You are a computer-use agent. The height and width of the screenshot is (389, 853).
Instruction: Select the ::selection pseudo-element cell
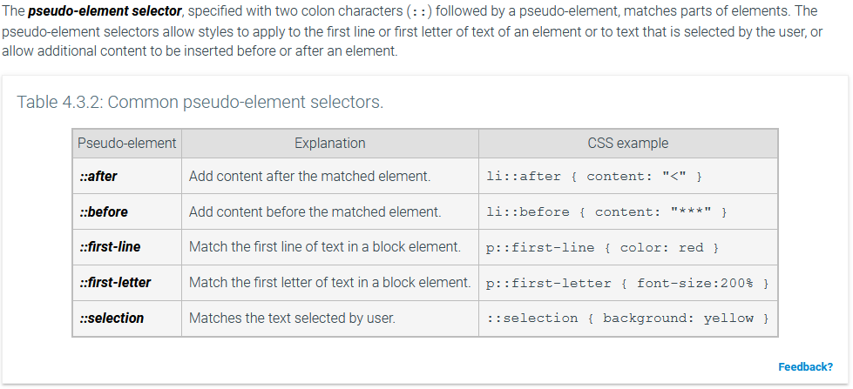coord(126,319)
